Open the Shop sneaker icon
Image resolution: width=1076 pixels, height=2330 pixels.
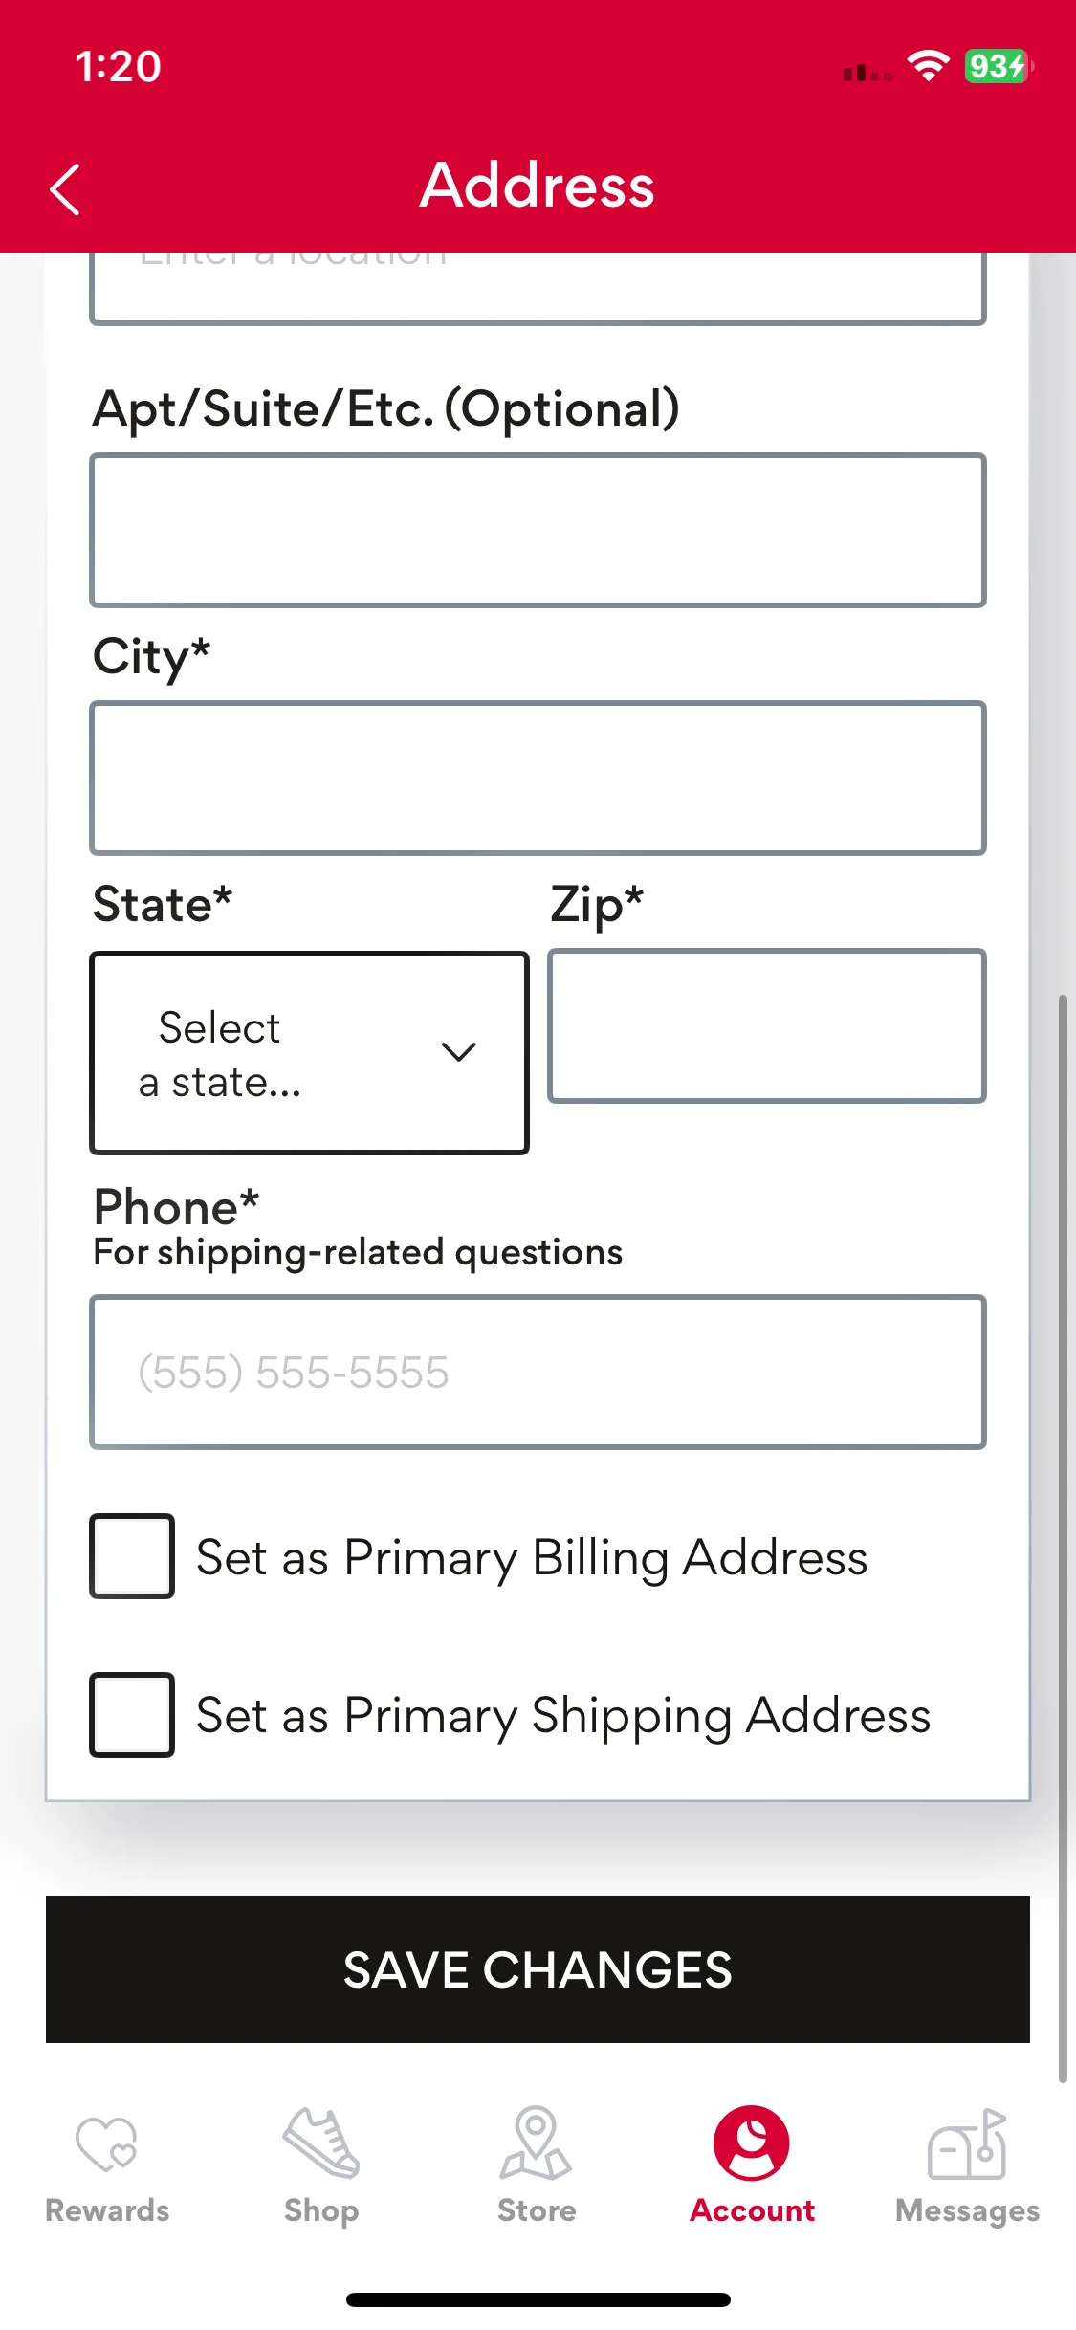[x=321, y=2143]
